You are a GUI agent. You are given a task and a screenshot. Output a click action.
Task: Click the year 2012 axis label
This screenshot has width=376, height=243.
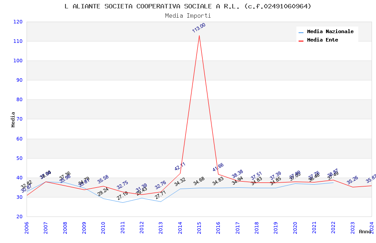point(142,228)
